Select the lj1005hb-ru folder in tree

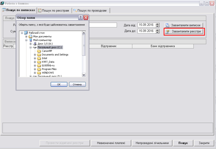[x=48, y=66]
